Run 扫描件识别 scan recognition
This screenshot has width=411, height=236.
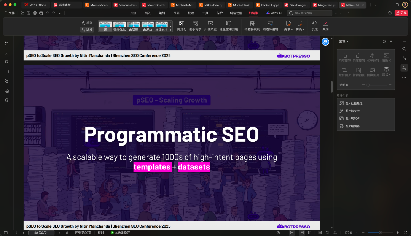252,26
